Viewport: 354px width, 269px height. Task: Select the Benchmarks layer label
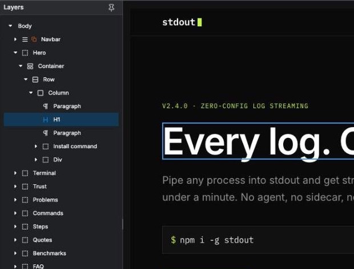[x=50, y=253]
